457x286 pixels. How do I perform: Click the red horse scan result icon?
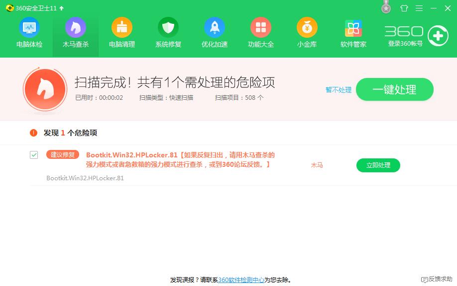[45, 89]
